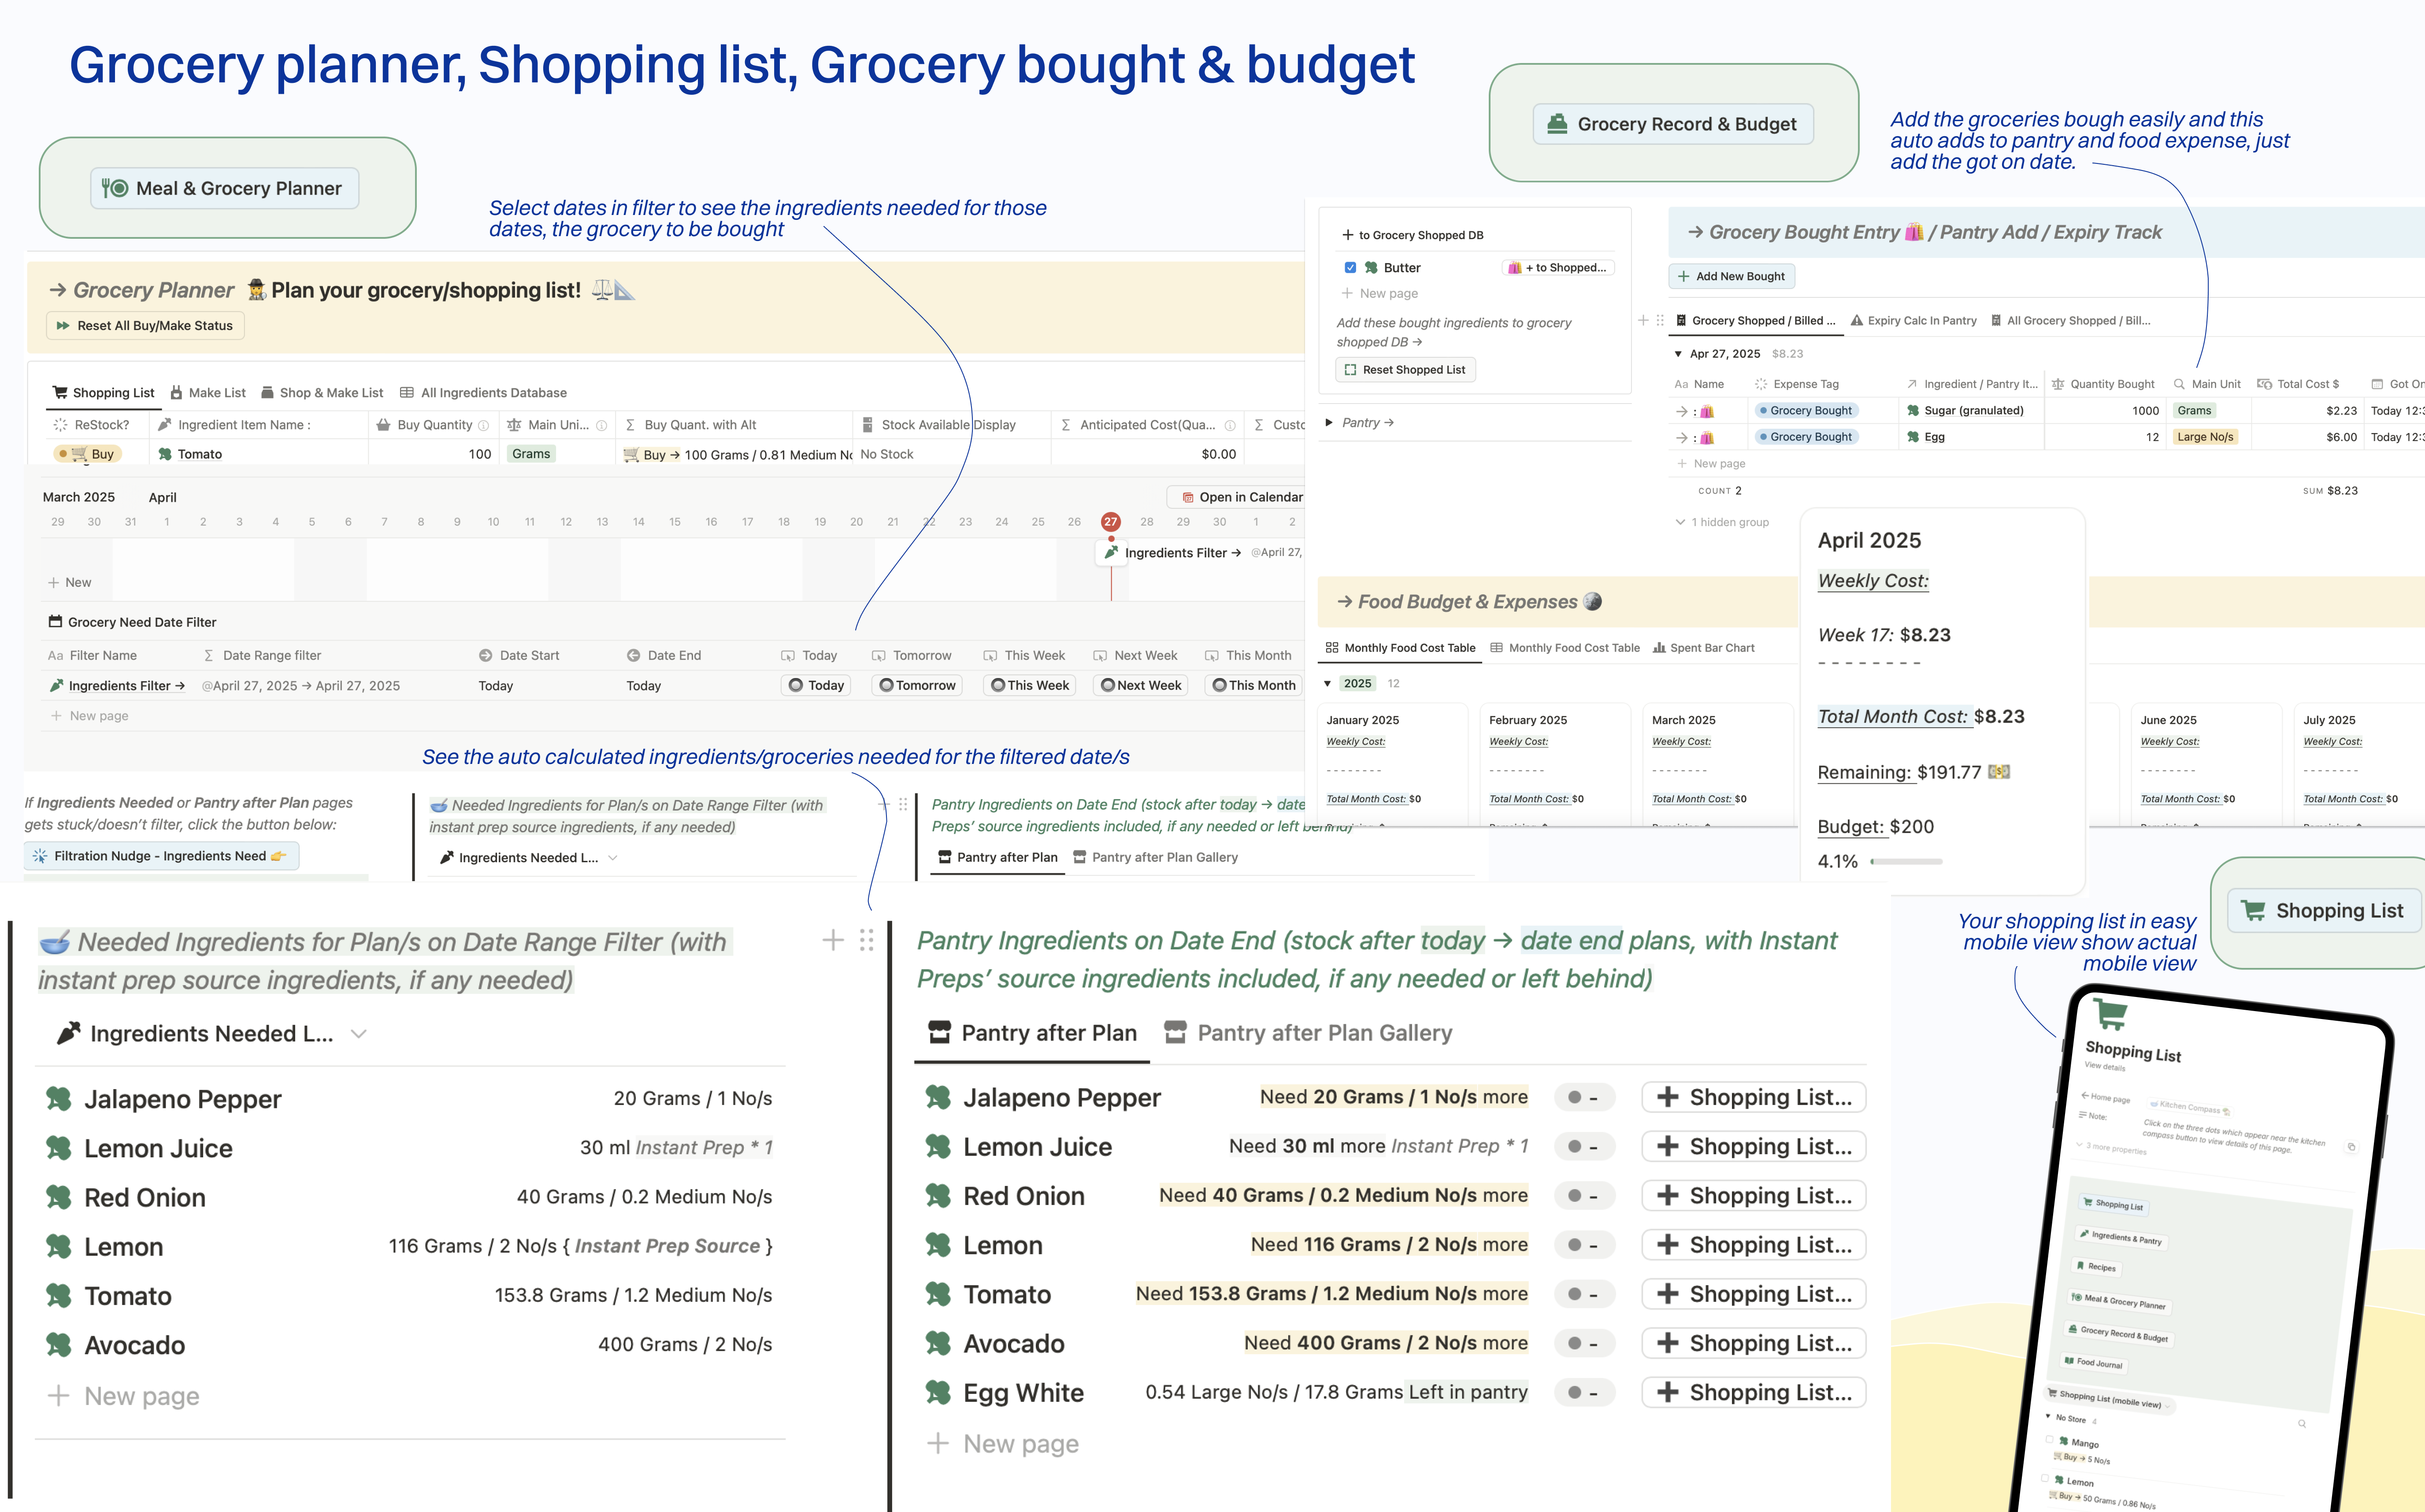This screenshot has height=1512, width=2425.
Task: Switch to Expiry Calc In Pantry tab
Action: (1914, 321)
